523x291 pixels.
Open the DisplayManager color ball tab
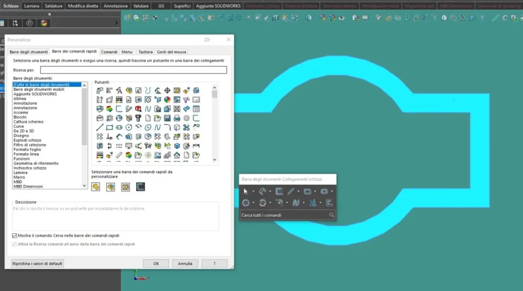(x=44, y=23)
